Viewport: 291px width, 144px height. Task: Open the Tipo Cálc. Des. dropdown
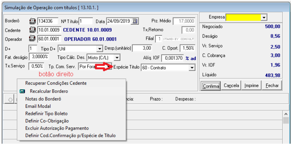117,58
